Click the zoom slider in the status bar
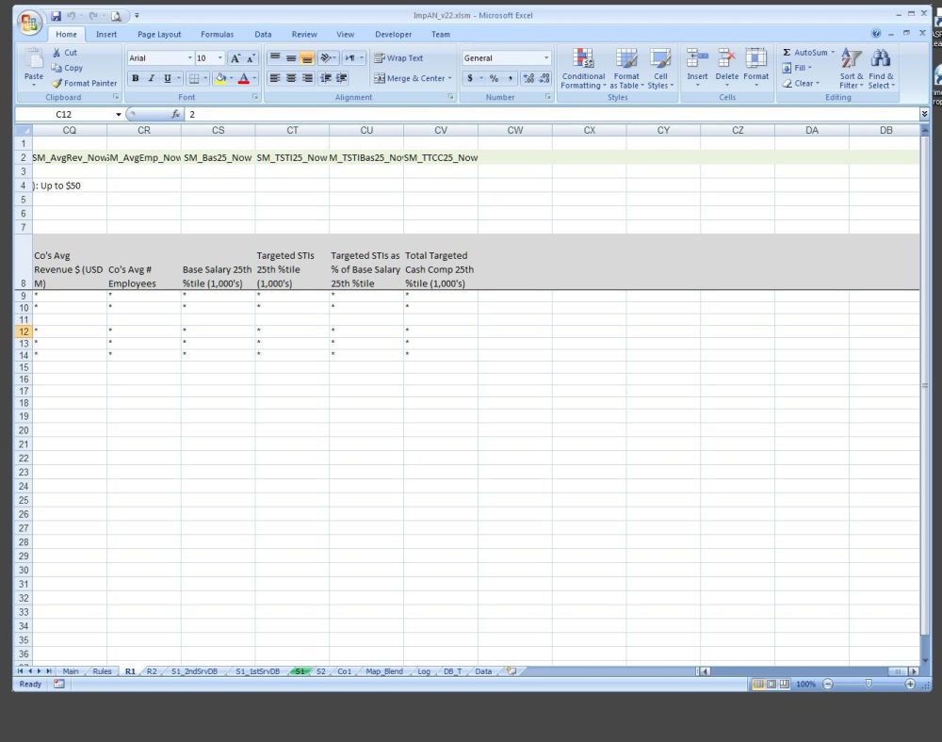The width and height of the screenshot is (942, 742). [869, 684]
